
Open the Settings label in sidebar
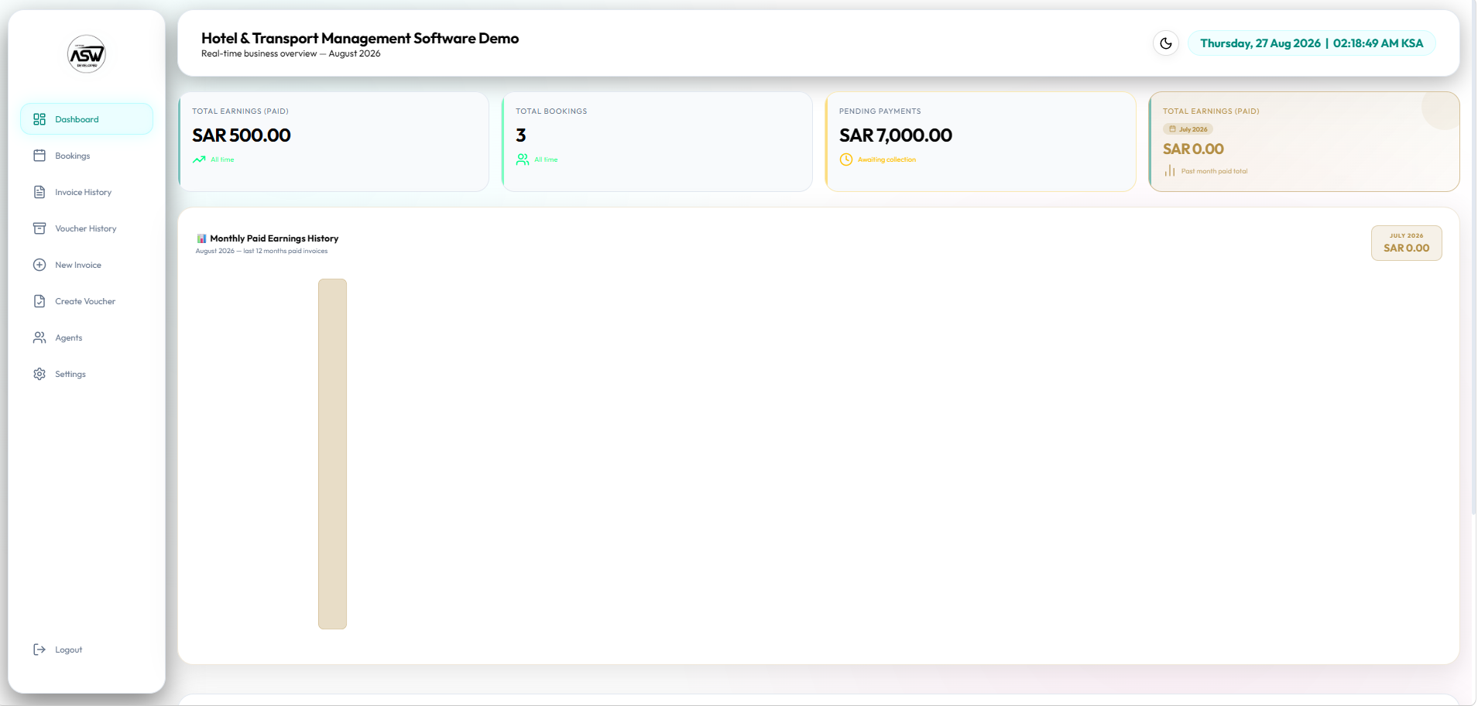point(70,374)
